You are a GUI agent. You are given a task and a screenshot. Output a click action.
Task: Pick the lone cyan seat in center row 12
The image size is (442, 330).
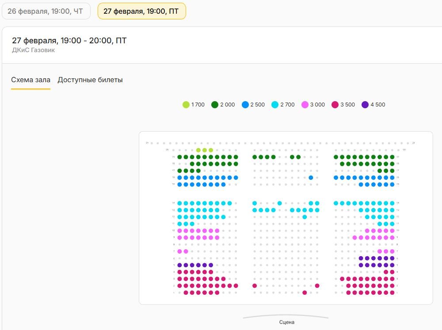point(305,217)
